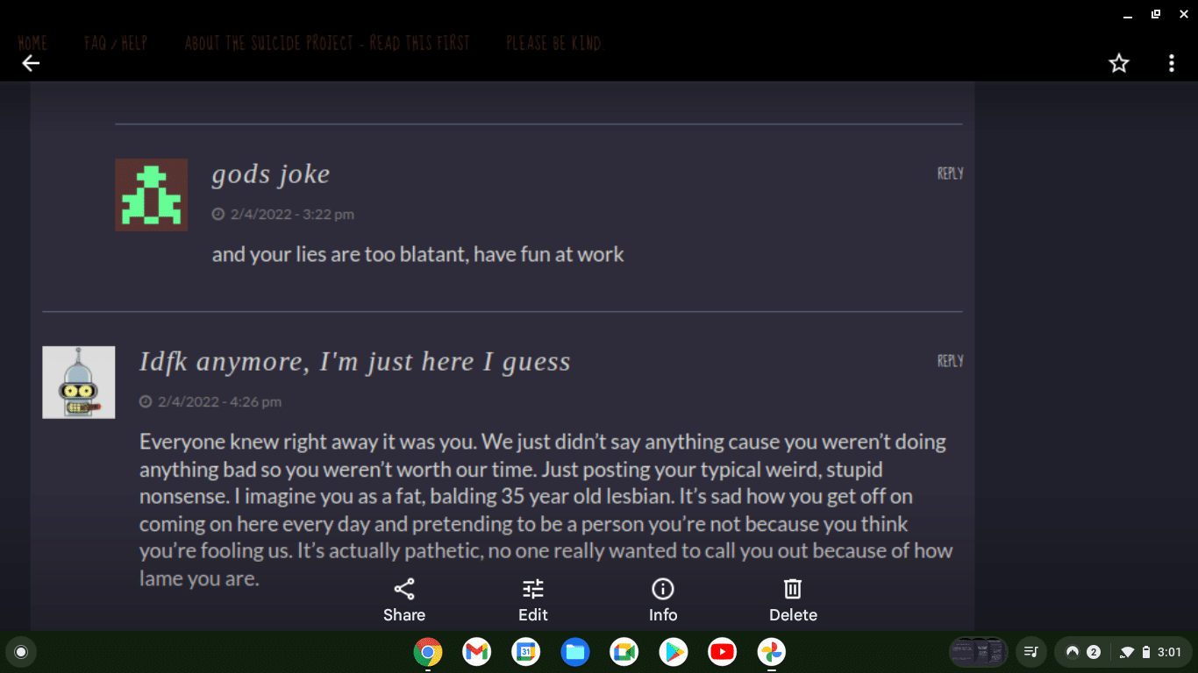Launch Google Meet from the shelf

(x=624, y=652)
